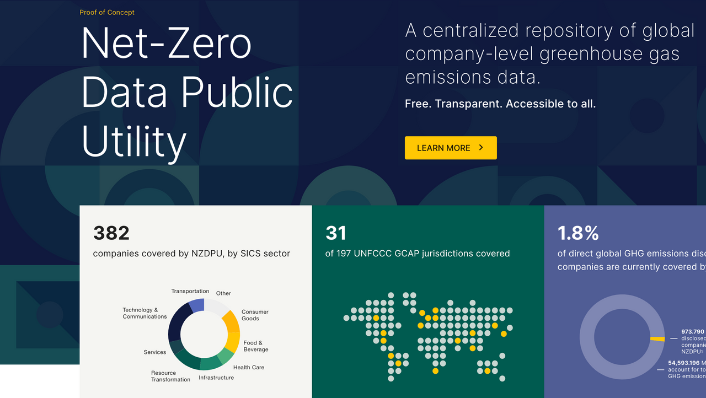Select the Transportation segment of the sector donut

pos(197,306)
